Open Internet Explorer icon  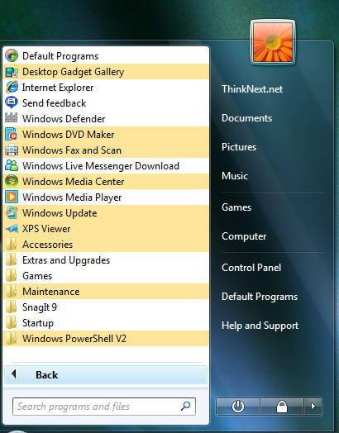12,88
